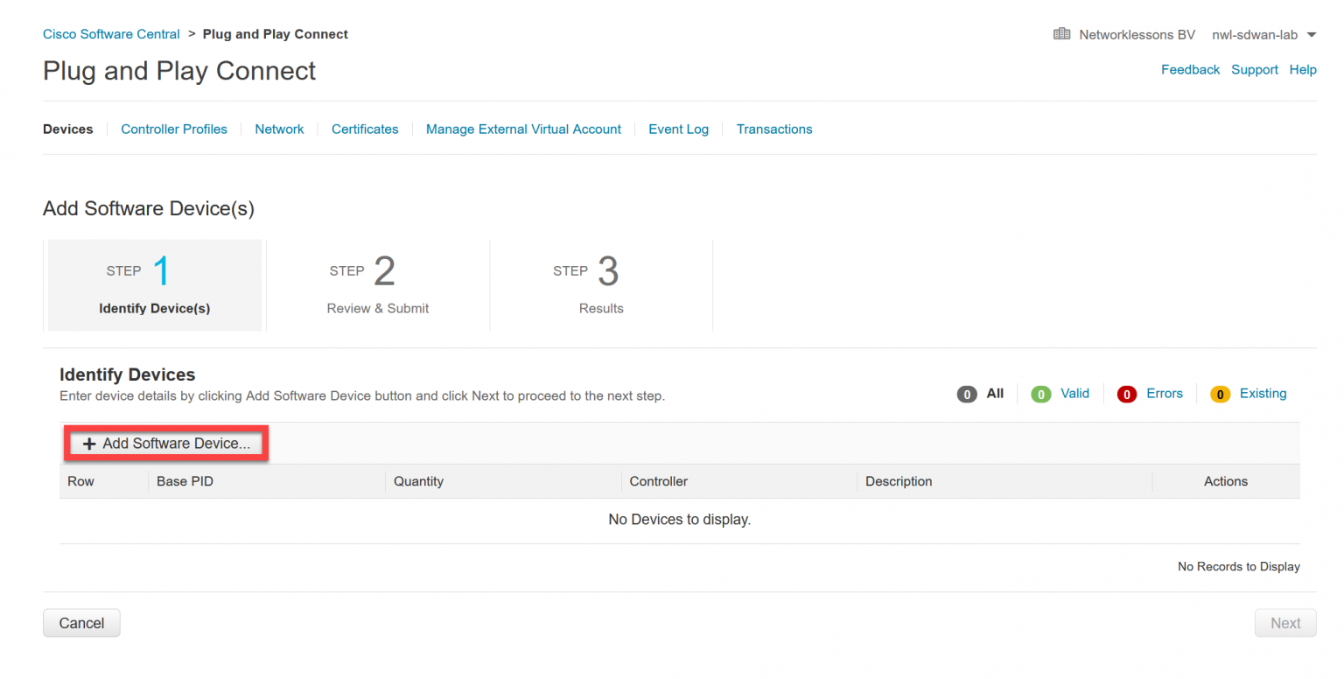1344x679 pixels.
Task: Expand Step 2 Review & Submit
Action: [x=377, y=284]
